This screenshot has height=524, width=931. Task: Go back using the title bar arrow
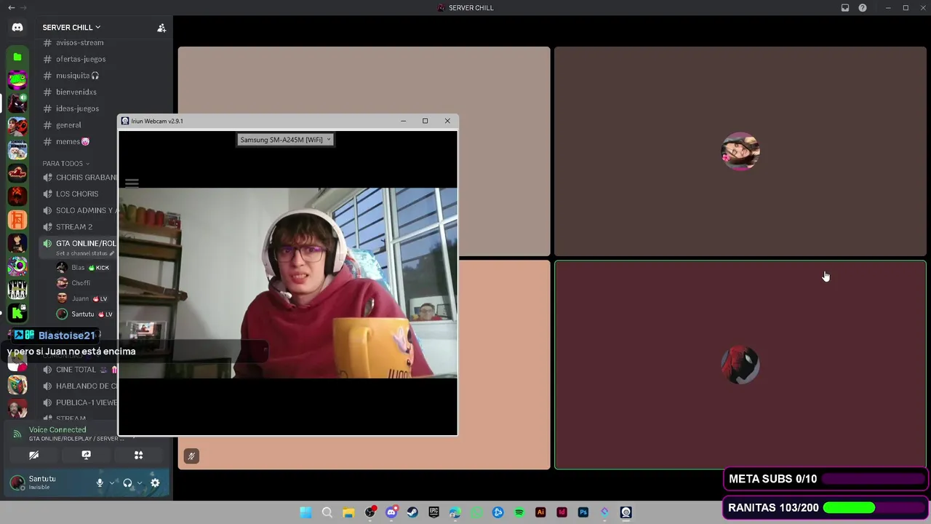point(11,8)
